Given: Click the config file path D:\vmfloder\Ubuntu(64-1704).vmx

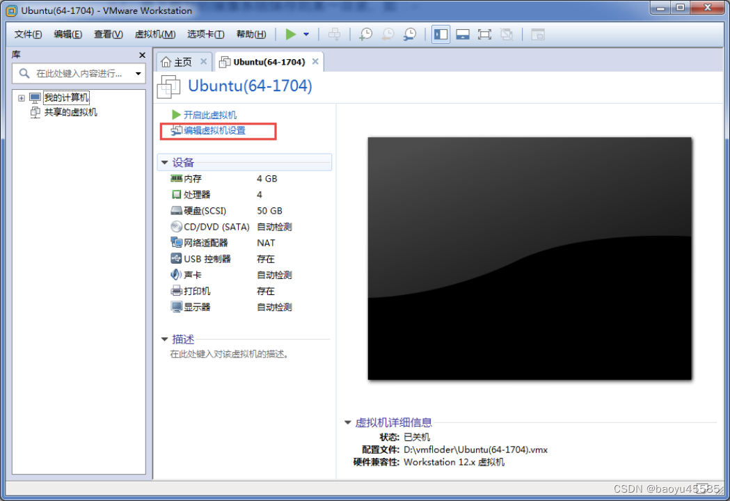Looking at the screenshot, I should 475,450.
